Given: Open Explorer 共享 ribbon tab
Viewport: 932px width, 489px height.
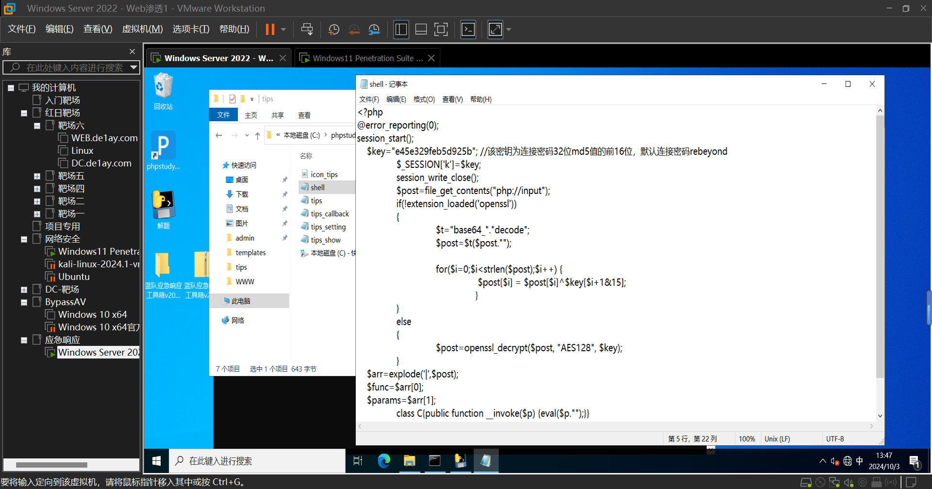Looking at the screenshot, I should pos(278,115).
